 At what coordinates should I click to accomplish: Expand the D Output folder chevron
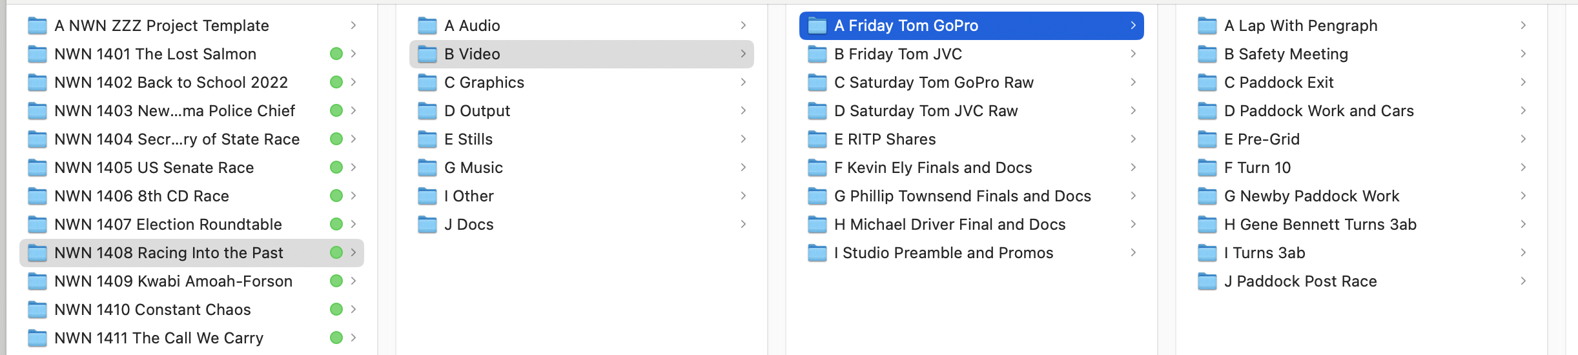(743, 111)
